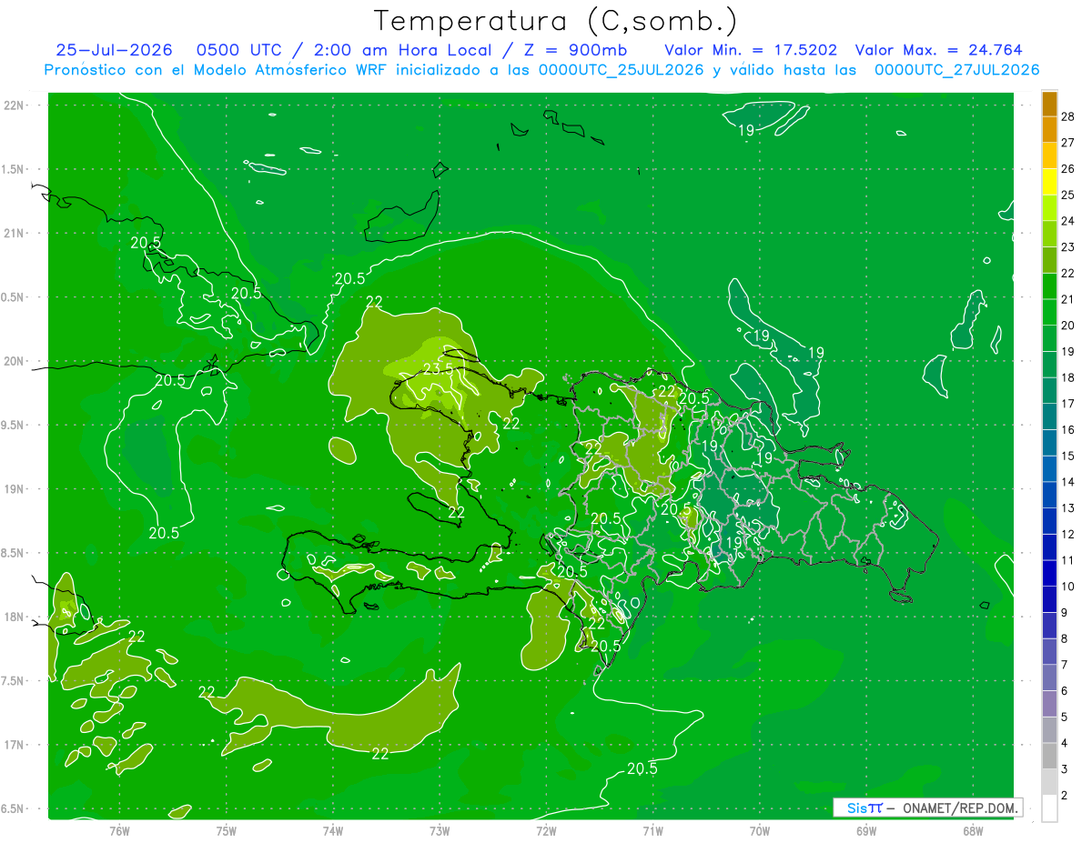Click the title 'Temperatura (C,somb.)'
Image resolution: width=1092 pixels, height=843 pixels.
(x=556, y=20)
